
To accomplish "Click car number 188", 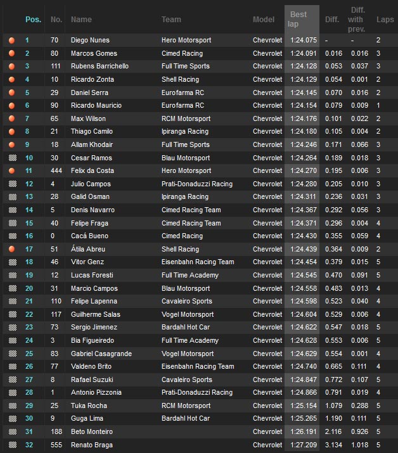I will 56,431.
